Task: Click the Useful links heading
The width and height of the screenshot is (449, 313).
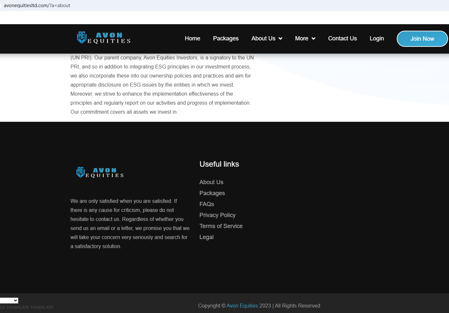Action: point(219,164)
